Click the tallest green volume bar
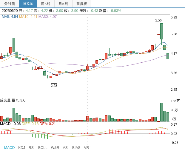The width and height of the screenshot is (185, 151). pos(161,112)
